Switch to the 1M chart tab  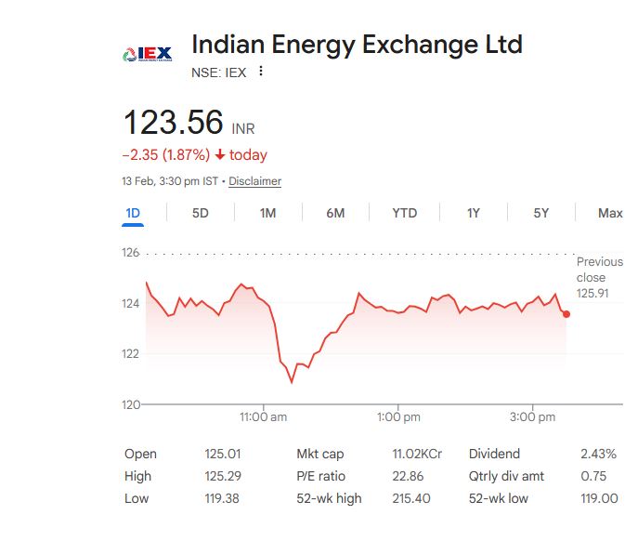pyautogui.click(x=267, y=213)
